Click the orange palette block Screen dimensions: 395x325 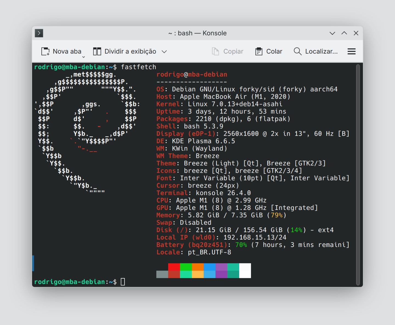click(x=198, y=267)
